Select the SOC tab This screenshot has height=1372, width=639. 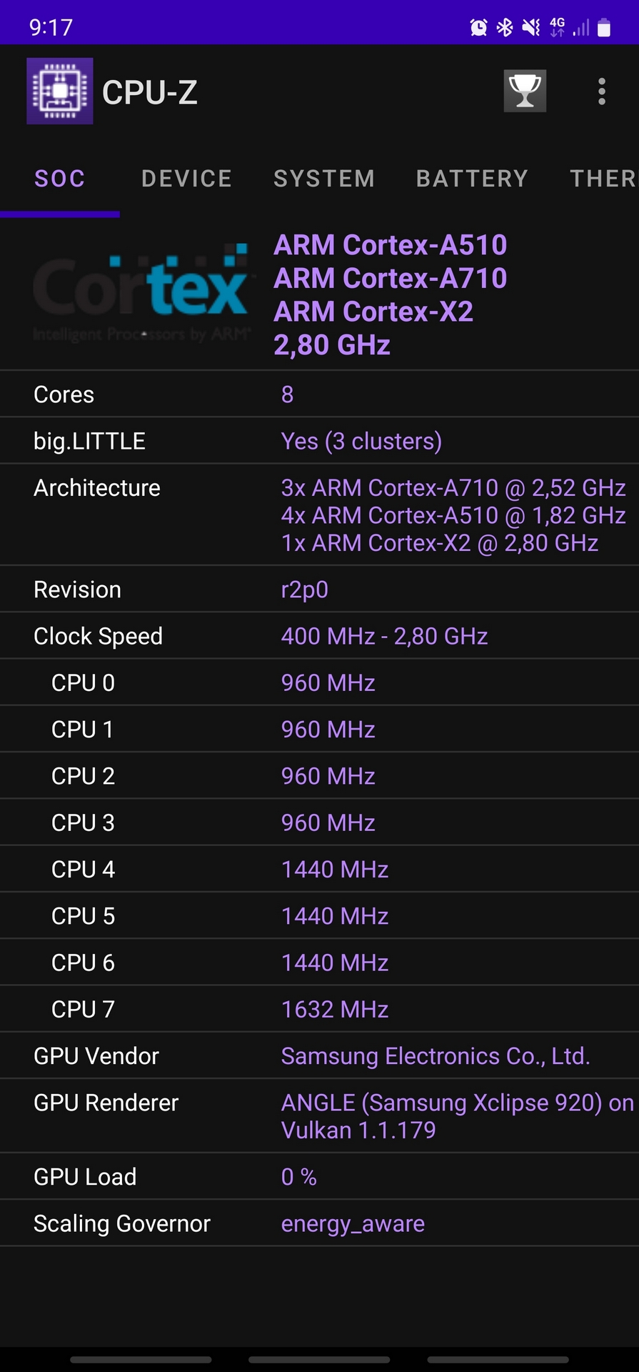tap(60, 179)
